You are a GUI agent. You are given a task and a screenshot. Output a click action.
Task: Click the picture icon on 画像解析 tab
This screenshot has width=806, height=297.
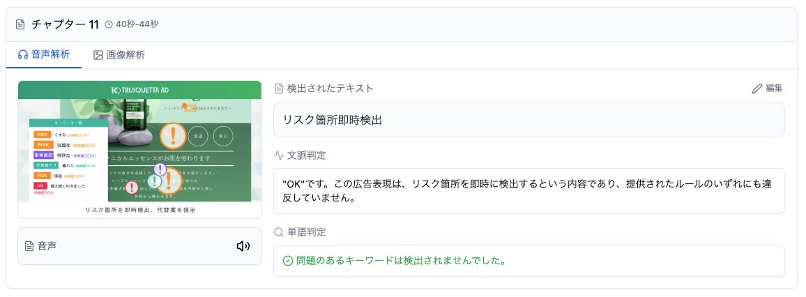98,54
